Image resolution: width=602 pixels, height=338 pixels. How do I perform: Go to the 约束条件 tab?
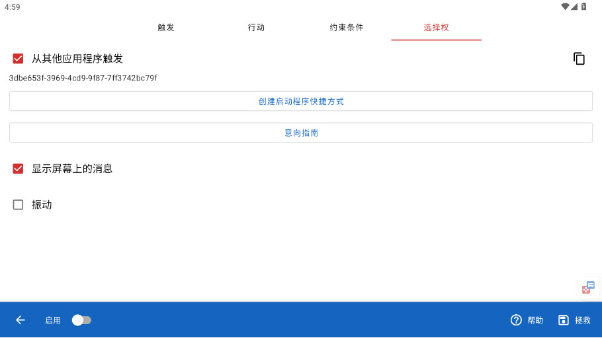click(346, 28)
